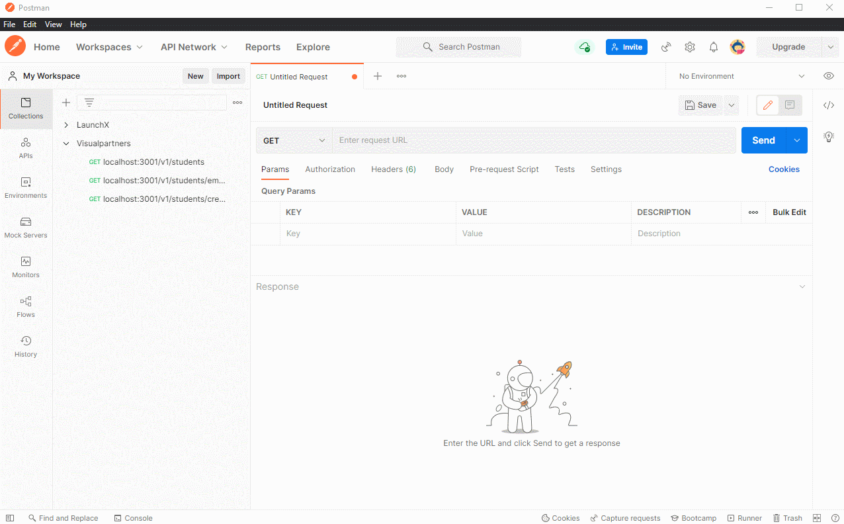Switch to the Tests tab
The height and width of the screenshot is (524, 844).
point(564,169)
